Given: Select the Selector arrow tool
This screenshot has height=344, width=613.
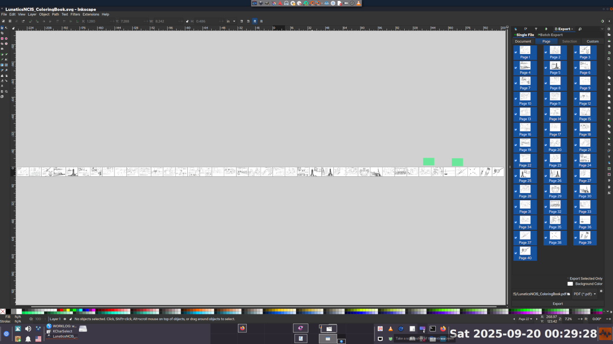Looking at the screenshot, I should 2,28.
